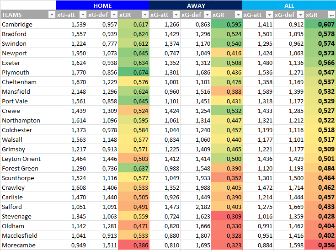The width and height of the screenshot is (336, 251).
Task: Click Exeter's overall xGR value 0,566
Action: [x=320, y=63]
